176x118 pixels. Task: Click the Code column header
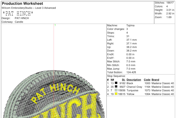tap(147, 80)
